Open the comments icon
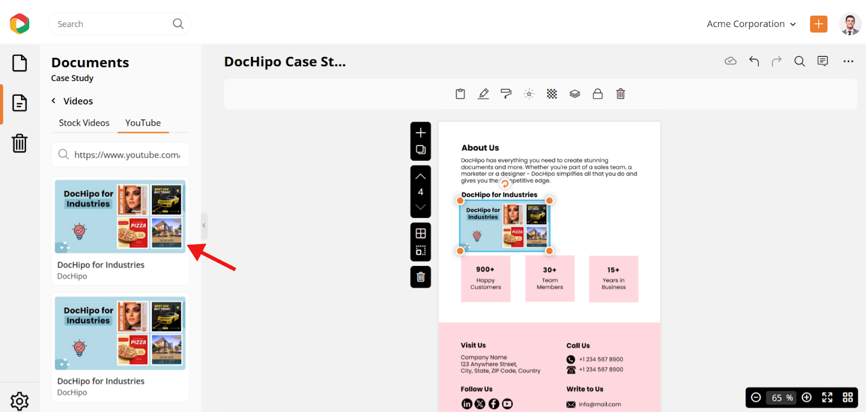The image size is (866, 412). (823, 61)
